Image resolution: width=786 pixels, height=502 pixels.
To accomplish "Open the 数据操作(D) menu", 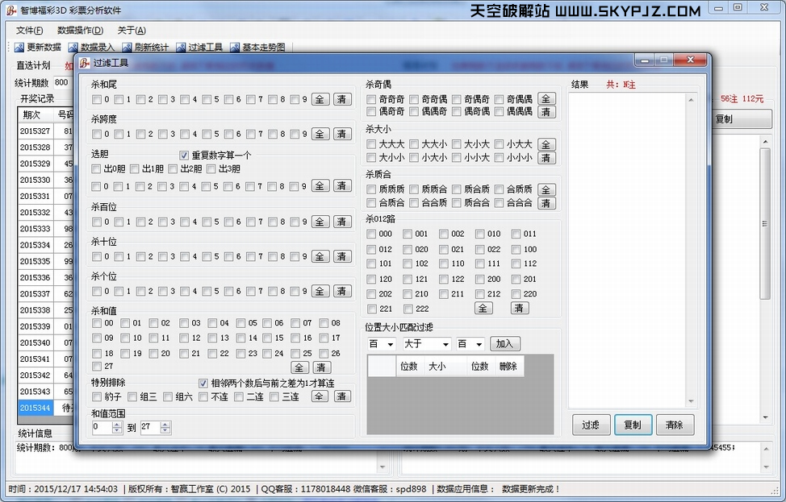I will tap(80, 30).
